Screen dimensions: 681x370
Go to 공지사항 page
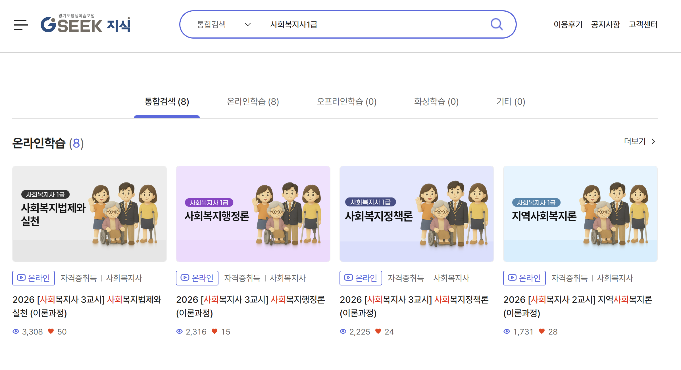605,24
